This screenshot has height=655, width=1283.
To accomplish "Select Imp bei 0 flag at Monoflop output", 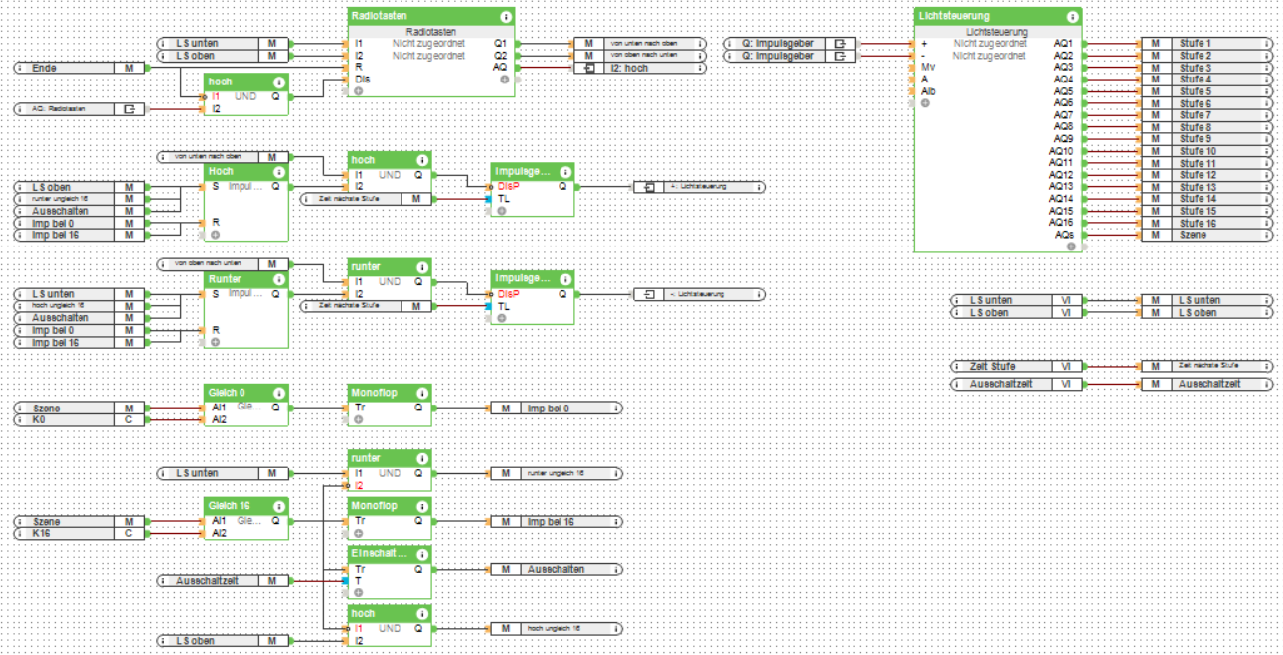I will click(557, 409).
